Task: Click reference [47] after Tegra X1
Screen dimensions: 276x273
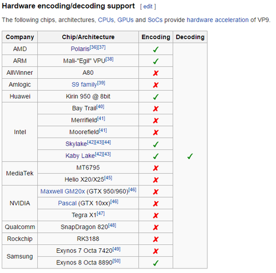Action: click(101, 213)
